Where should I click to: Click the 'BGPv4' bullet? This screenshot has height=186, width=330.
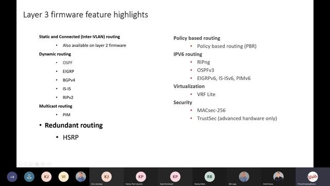[69, 80]
